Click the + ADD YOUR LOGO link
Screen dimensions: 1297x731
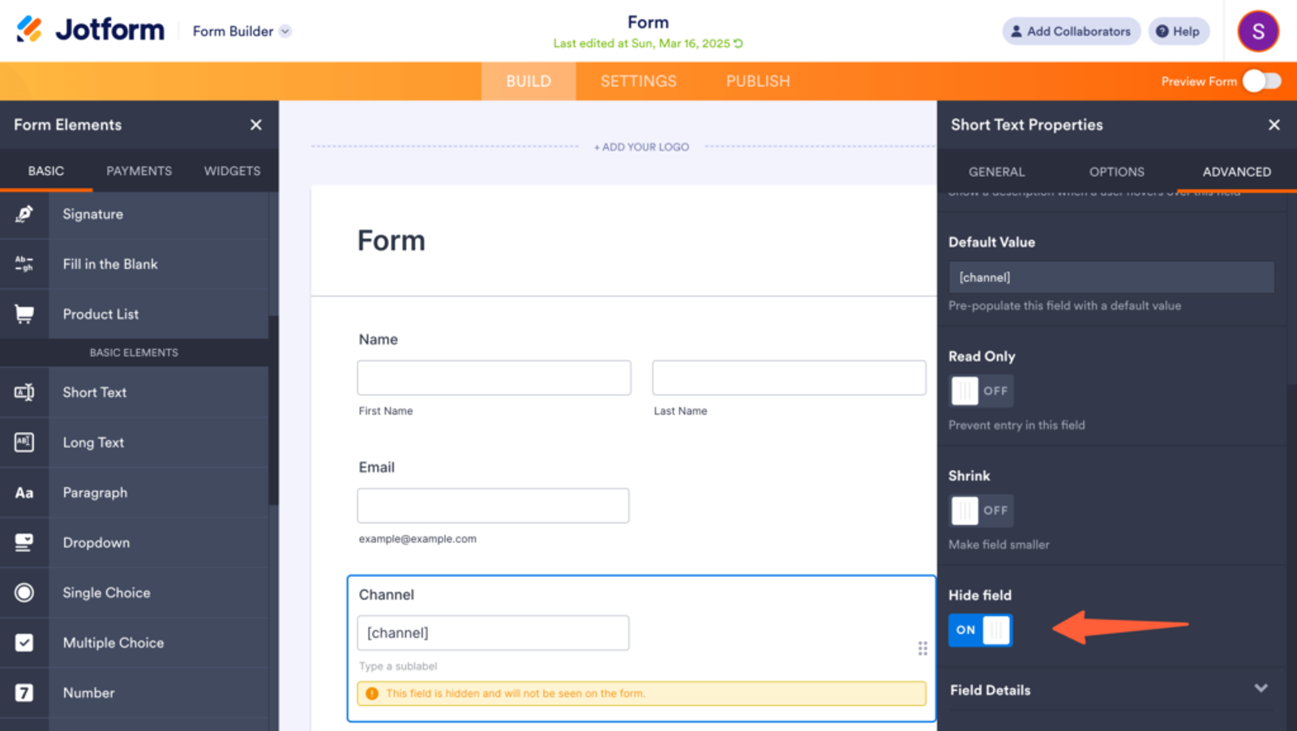click(641, 147)
